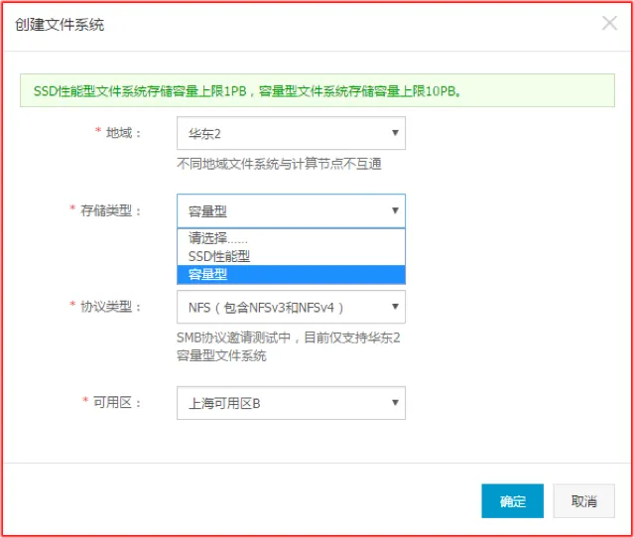Click the 存储类型 field label
This screenshot has width=634, height=538.
[x=110, y=210]
